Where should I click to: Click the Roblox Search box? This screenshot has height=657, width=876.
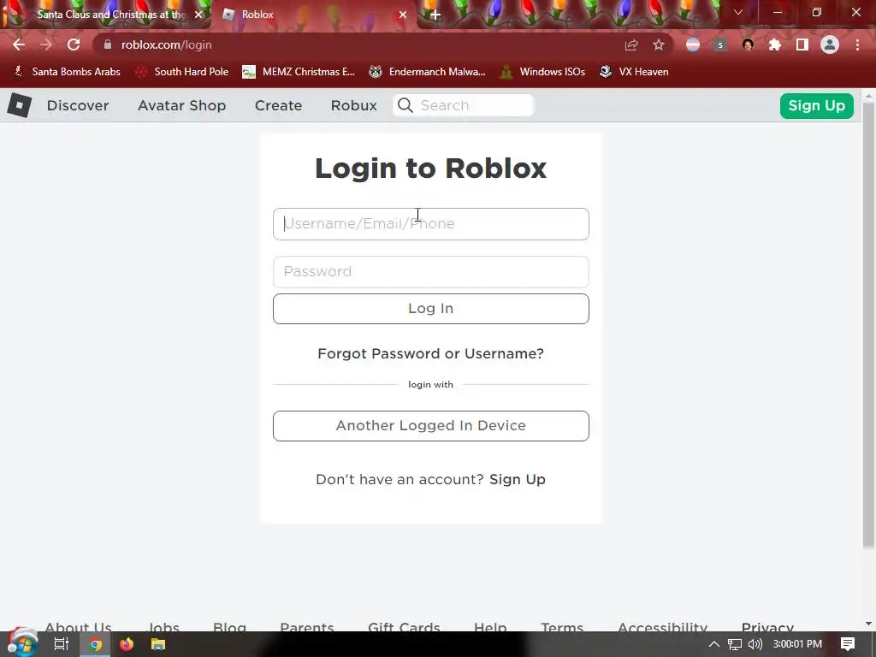464,105
